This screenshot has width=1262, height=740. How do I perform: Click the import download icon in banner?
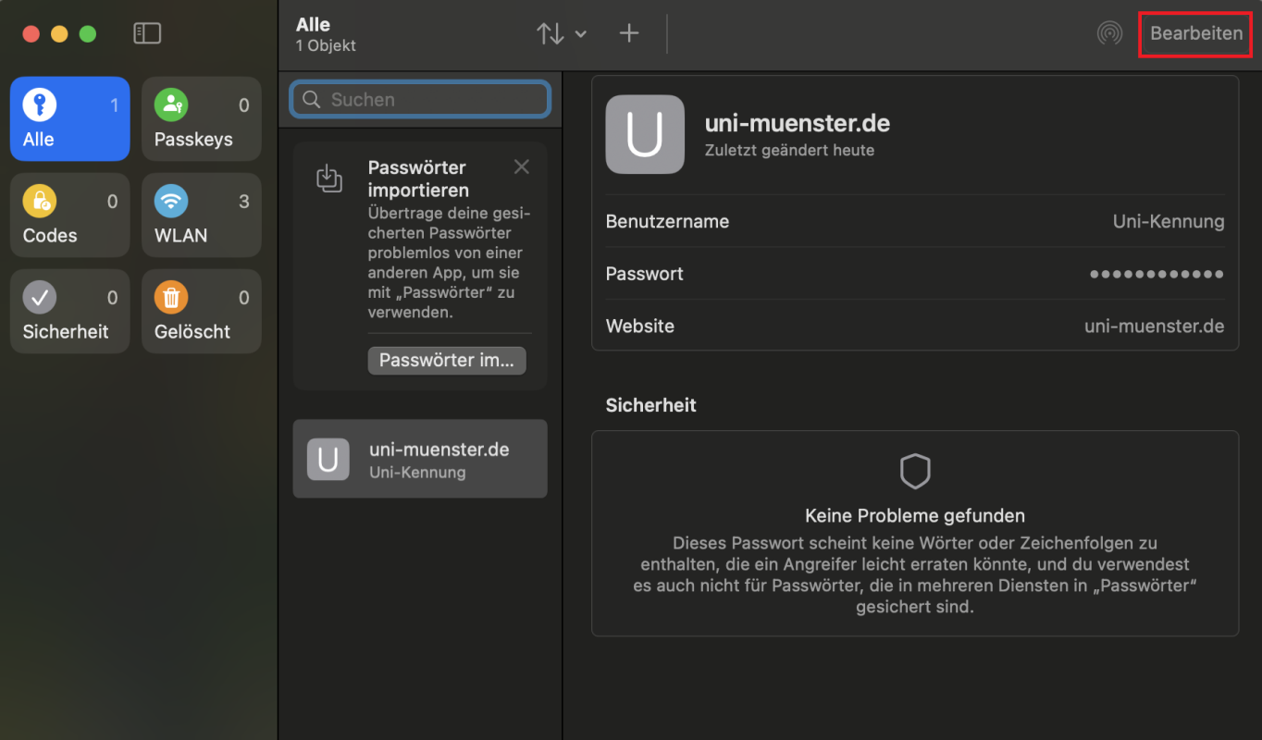coord(329,178)
